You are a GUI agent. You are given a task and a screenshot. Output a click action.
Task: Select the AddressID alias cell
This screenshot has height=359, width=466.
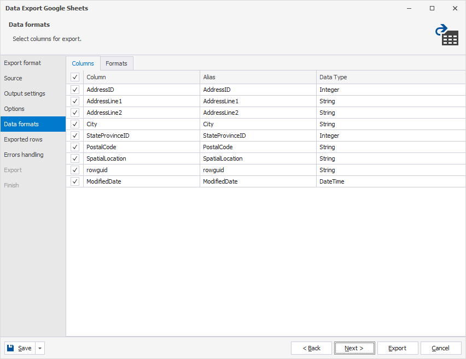click(x=258, y=90)
